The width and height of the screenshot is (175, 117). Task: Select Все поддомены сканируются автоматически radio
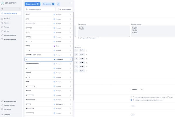[x=131, y=100]
